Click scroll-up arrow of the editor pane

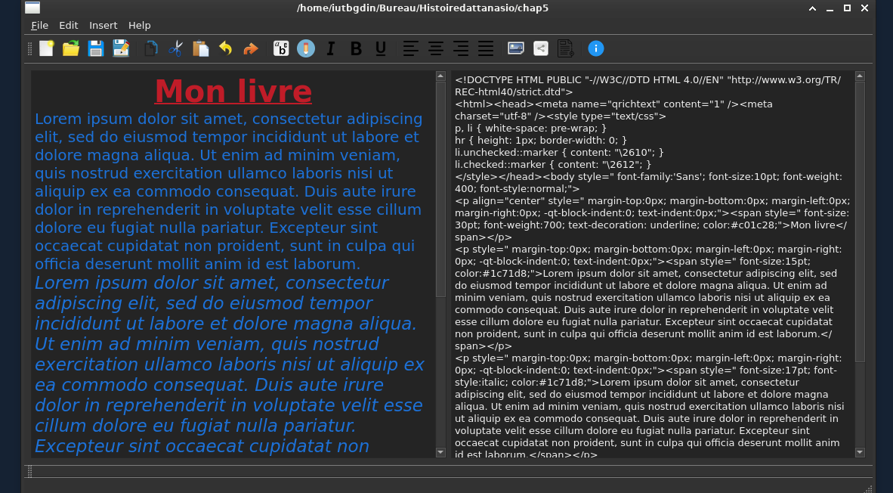point(440,76)
